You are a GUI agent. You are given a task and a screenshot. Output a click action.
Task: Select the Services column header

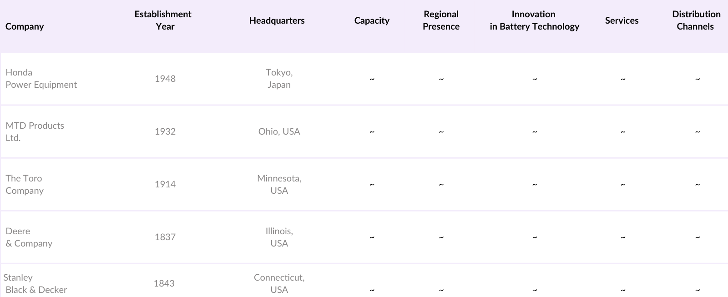click(622, 20)
